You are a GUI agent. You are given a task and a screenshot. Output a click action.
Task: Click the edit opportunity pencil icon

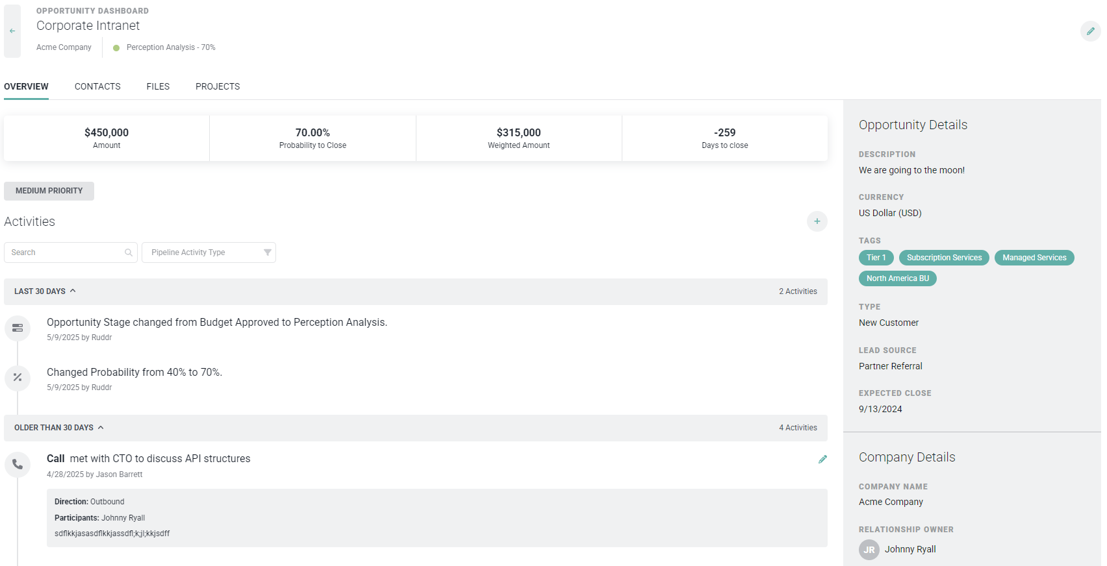(x=1090, y=31)
